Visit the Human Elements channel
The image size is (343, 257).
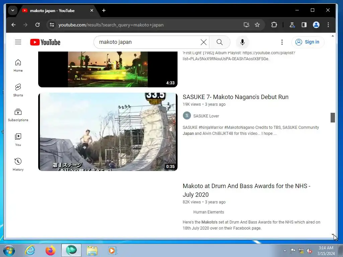tap(208, 212)
